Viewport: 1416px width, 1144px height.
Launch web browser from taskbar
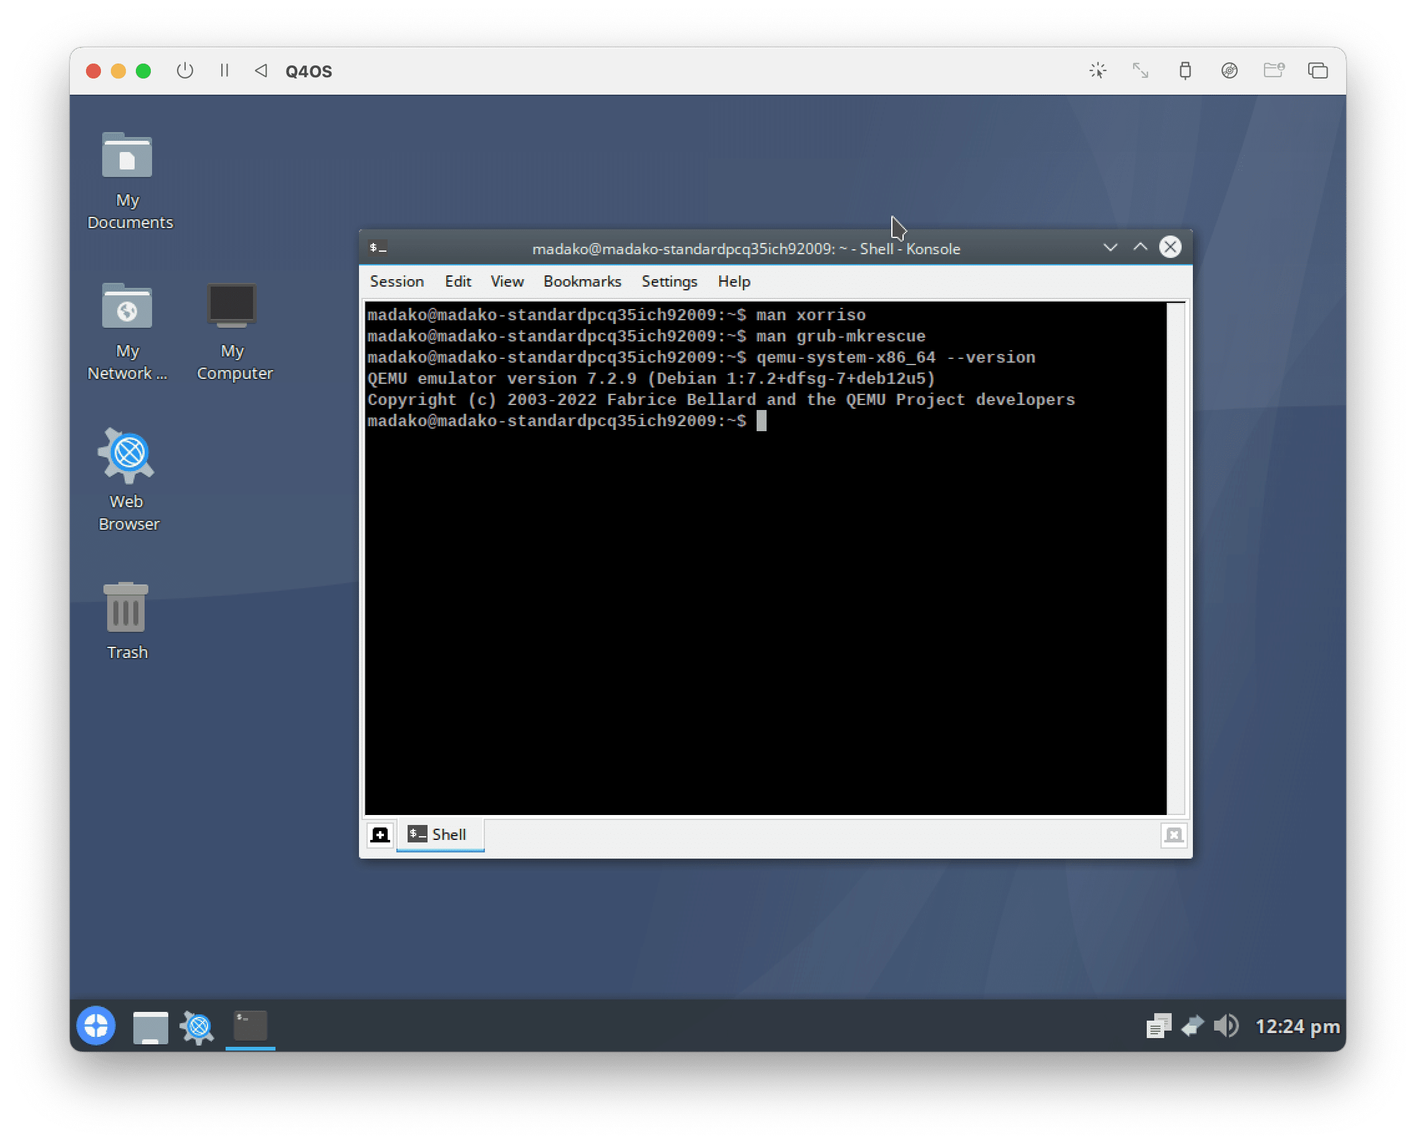point(198,1026)
